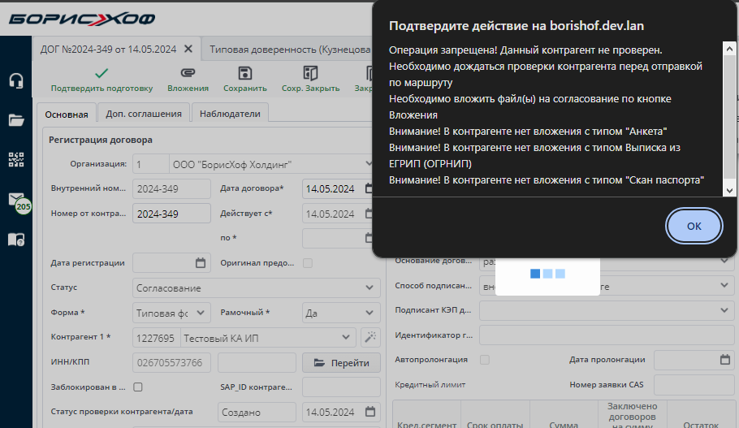Open mail inbox with 205 badge

17,201
